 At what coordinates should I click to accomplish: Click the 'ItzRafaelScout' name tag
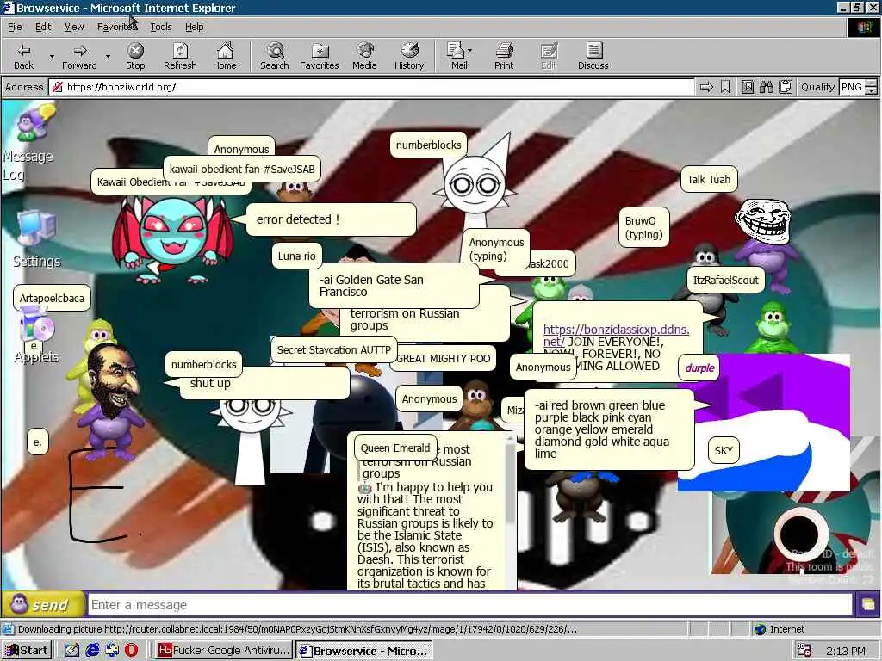(725, 280)
